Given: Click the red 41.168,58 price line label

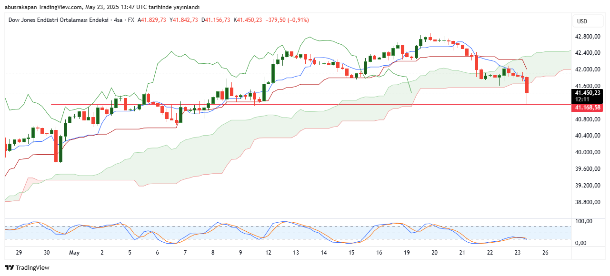Looking at the screenshot, I should pos(588,108).
